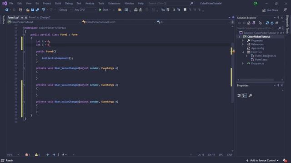The width and height of the screenshot is (291, 163).
Task: Open file using the folder toolbar icon
Action: [28, 10]
